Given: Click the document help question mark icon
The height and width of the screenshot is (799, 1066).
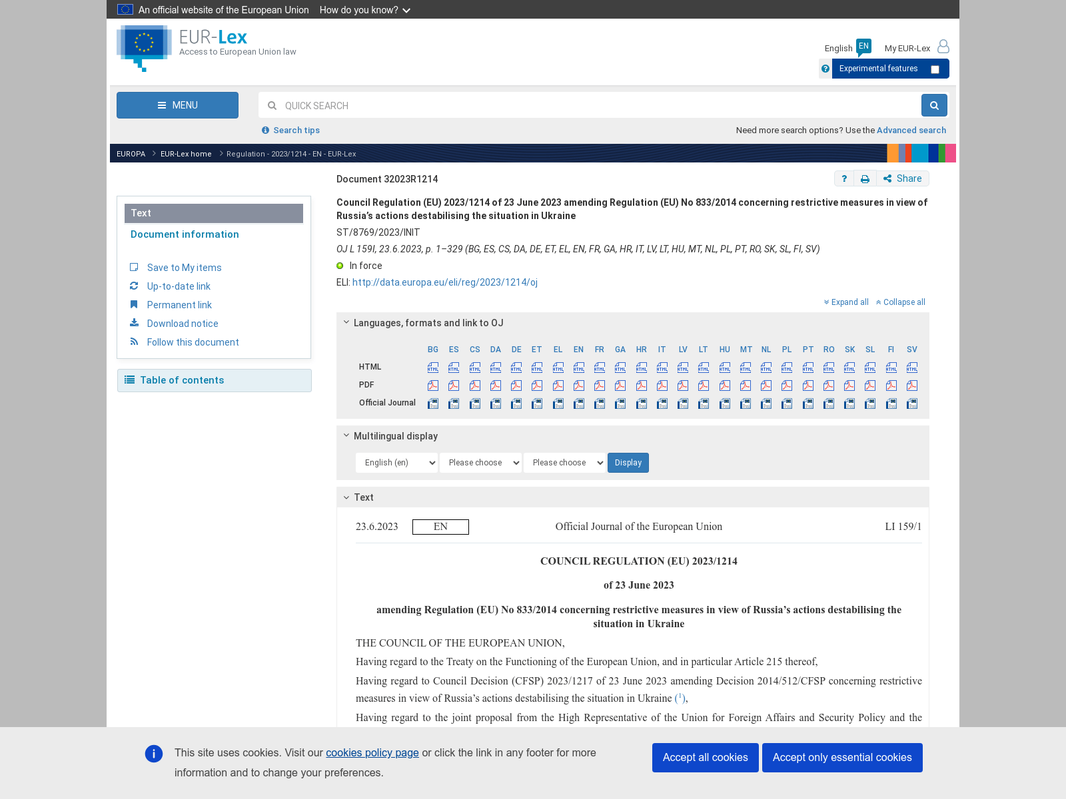Looking at the screenshot, I should 844,178.
